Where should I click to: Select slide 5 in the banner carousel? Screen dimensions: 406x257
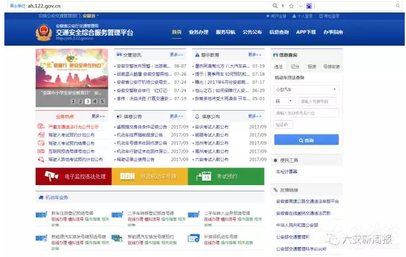click(x=101, y=101)
